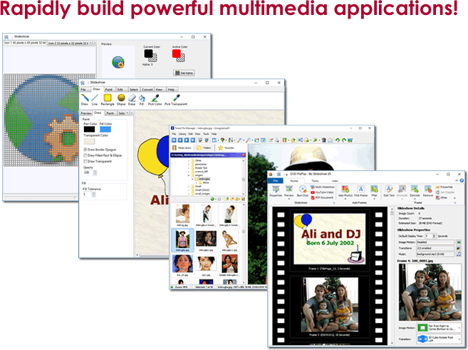Select the Erase tool

pyautogui.click(x=132, y=100)
